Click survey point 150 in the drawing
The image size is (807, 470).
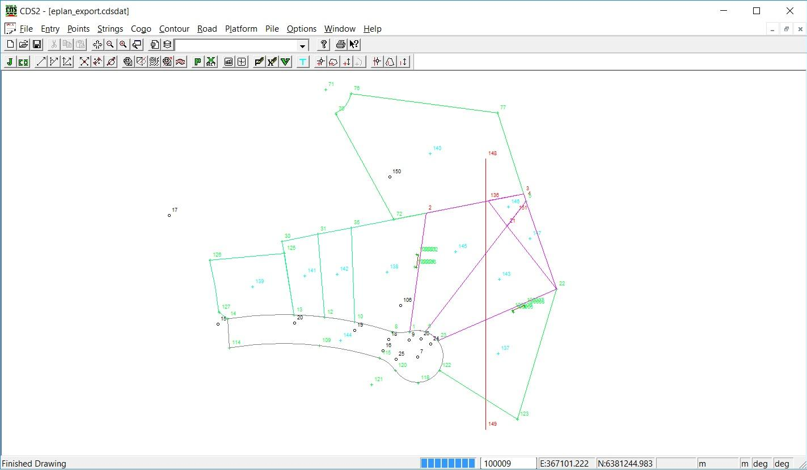click(390, 177)
